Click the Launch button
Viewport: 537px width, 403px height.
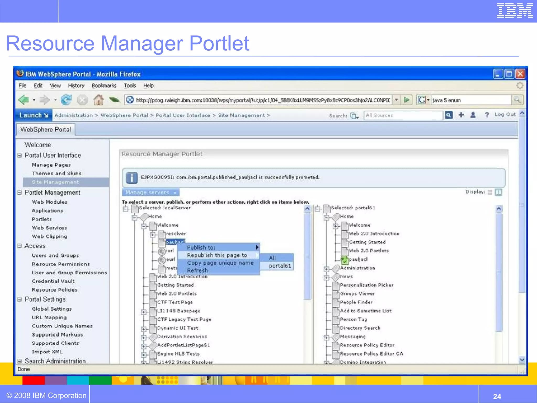pyautogui.click(x=34, y=115)
